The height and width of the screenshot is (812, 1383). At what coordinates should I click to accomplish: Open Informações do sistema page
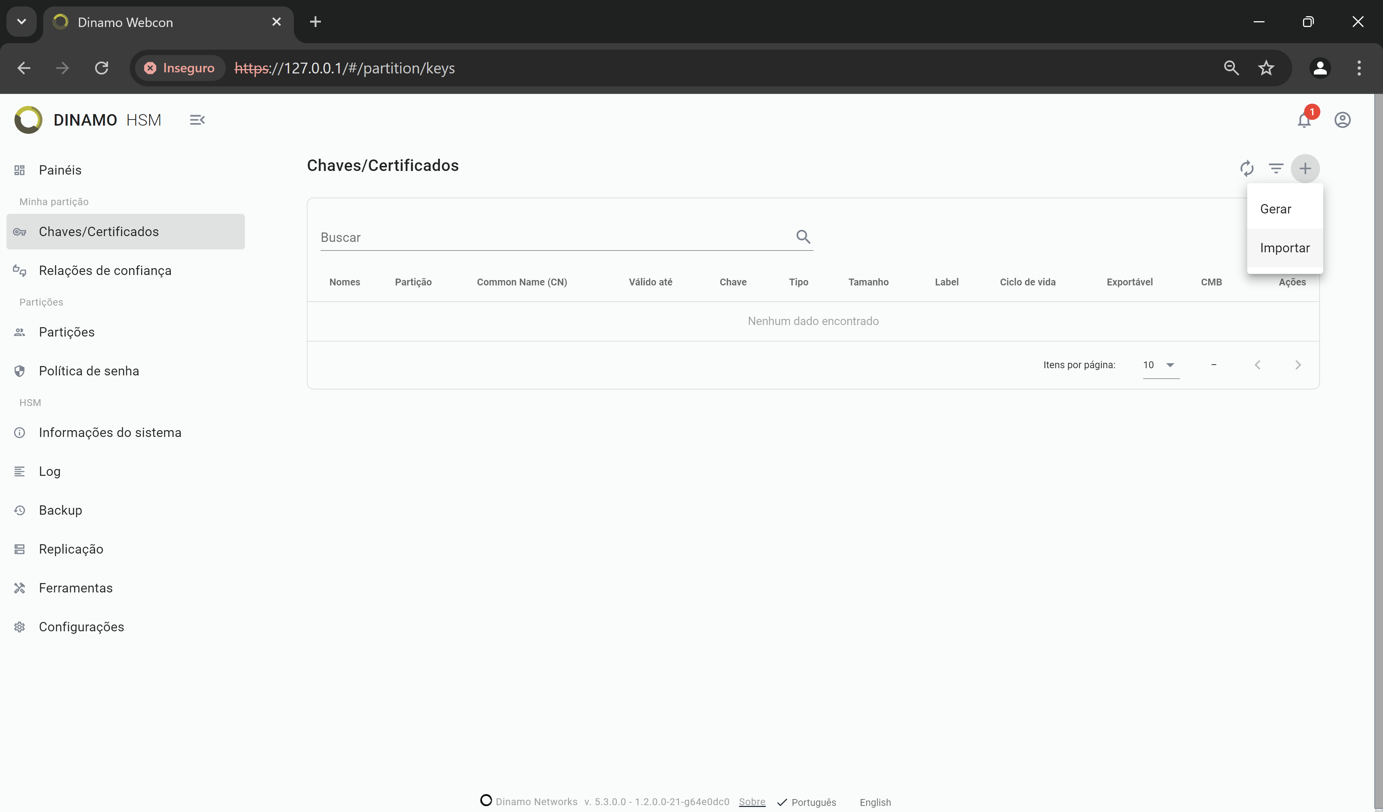click(x=126, y=432)
